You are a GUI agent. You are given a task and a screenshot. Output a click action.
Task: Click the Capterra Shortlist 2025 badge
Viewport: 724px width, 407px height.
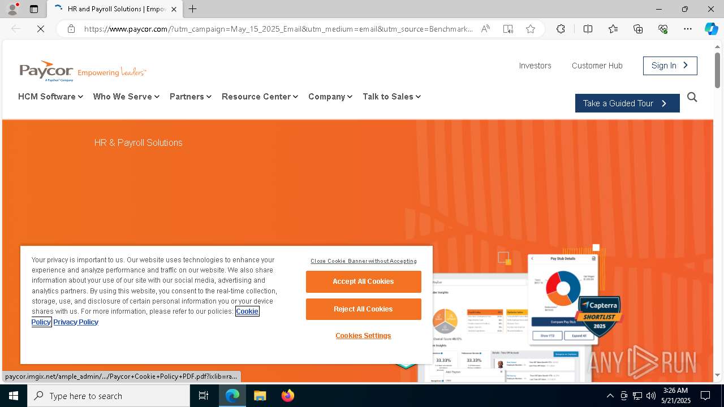(599, 317)
